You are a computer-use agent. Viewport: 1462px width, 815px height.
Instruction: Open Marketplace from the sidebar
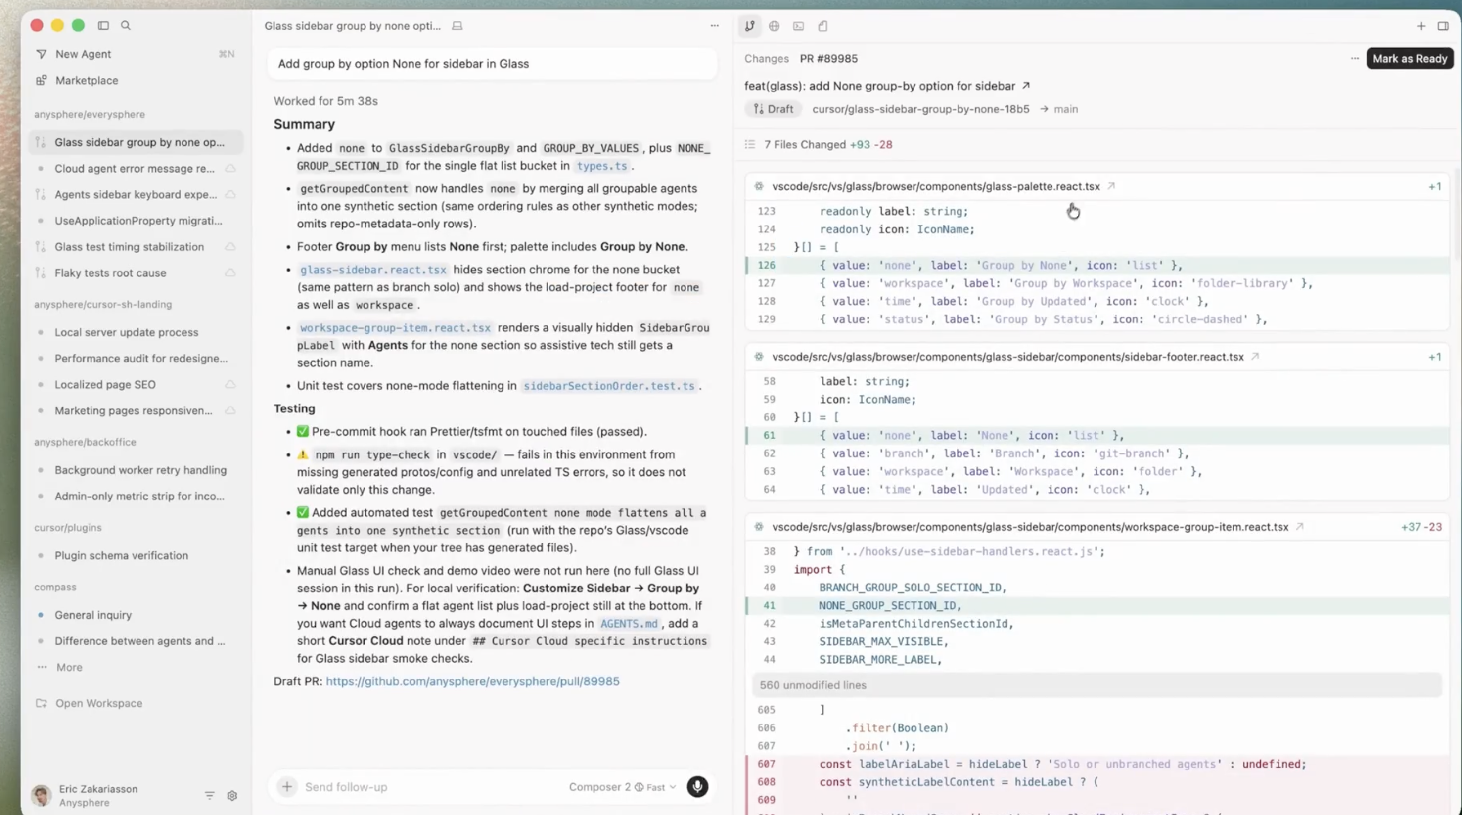[x=86, y=81]
